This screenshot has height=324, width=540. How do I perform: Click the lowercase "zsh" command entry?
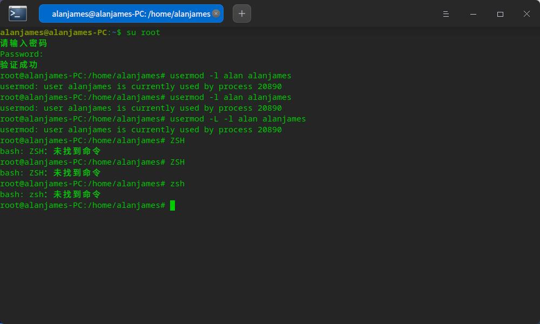177,184
